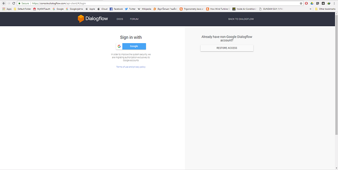Open the Inside Air Conditioning bookmark
Screen dimensions: 338x170
coord(245,9)
